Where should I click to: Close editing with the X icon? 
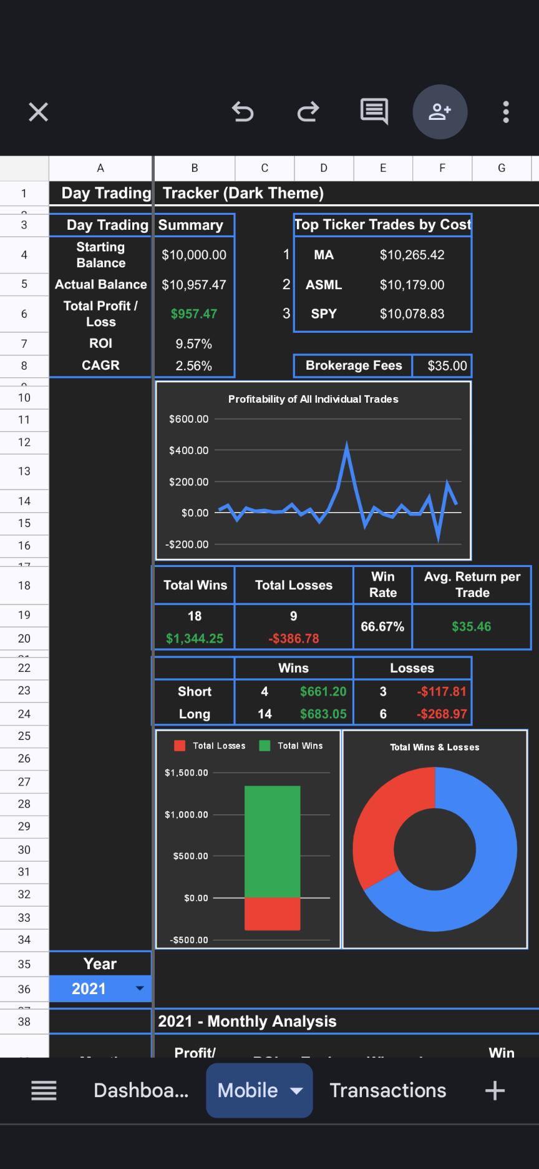(x=39, y=112)
